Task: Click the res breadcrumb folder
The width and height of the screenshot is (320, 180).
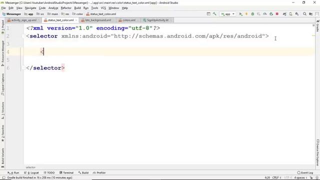Action: pyautogui.click(x=65, y=14)
